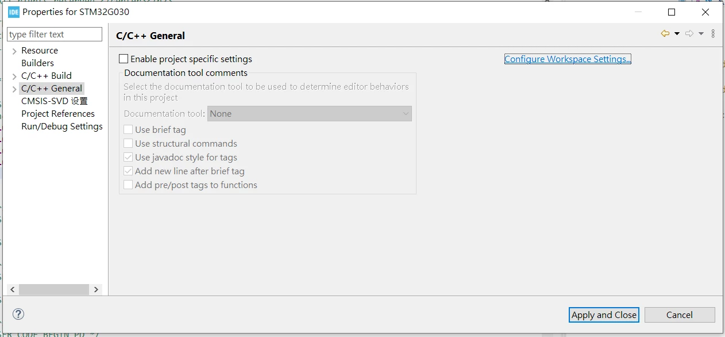This screenshot has height=337, width=725.
Task: Open the Documentation tool dropdown
Action: pos(310,114)
